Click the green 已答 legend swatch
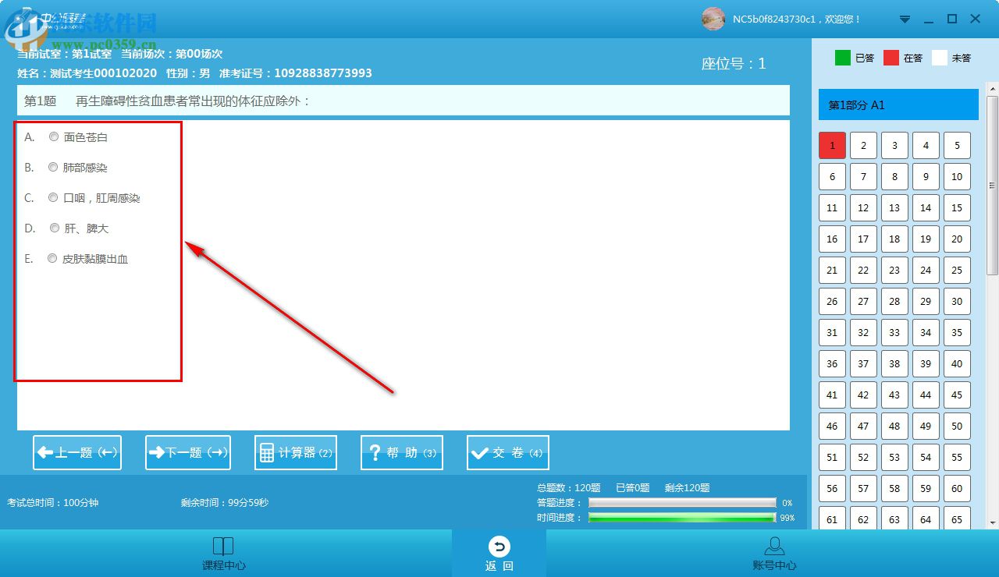Viewport: 999px width, 577px height. tap(843, 58)
